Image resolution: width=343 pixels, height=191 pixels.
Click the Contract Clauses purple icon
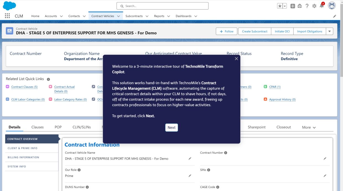pyautogui.click(x=7, y=87)
